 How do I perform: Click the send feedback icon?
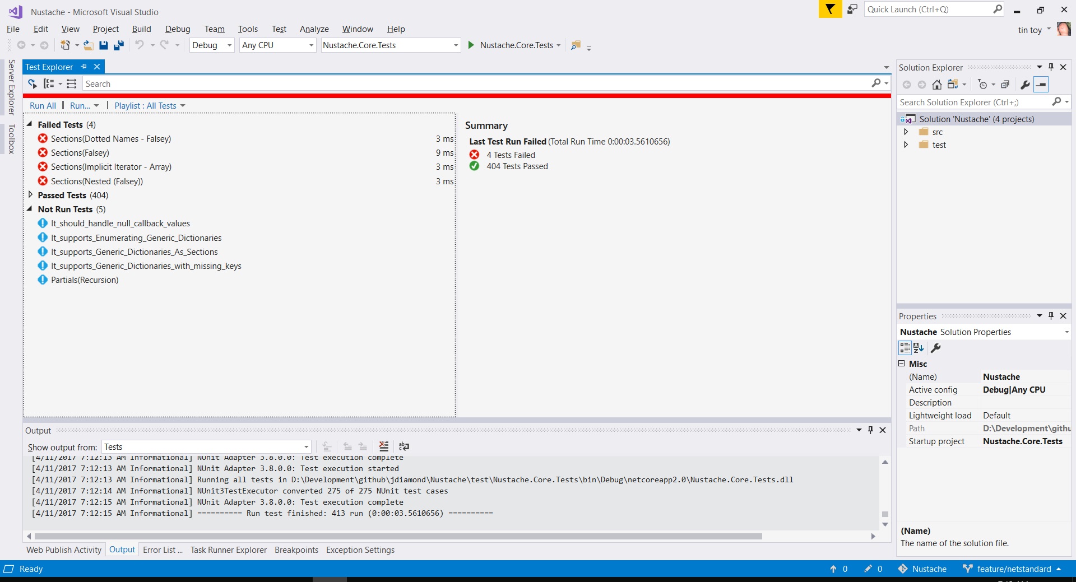pyautogui.click(x=852, y=10)
